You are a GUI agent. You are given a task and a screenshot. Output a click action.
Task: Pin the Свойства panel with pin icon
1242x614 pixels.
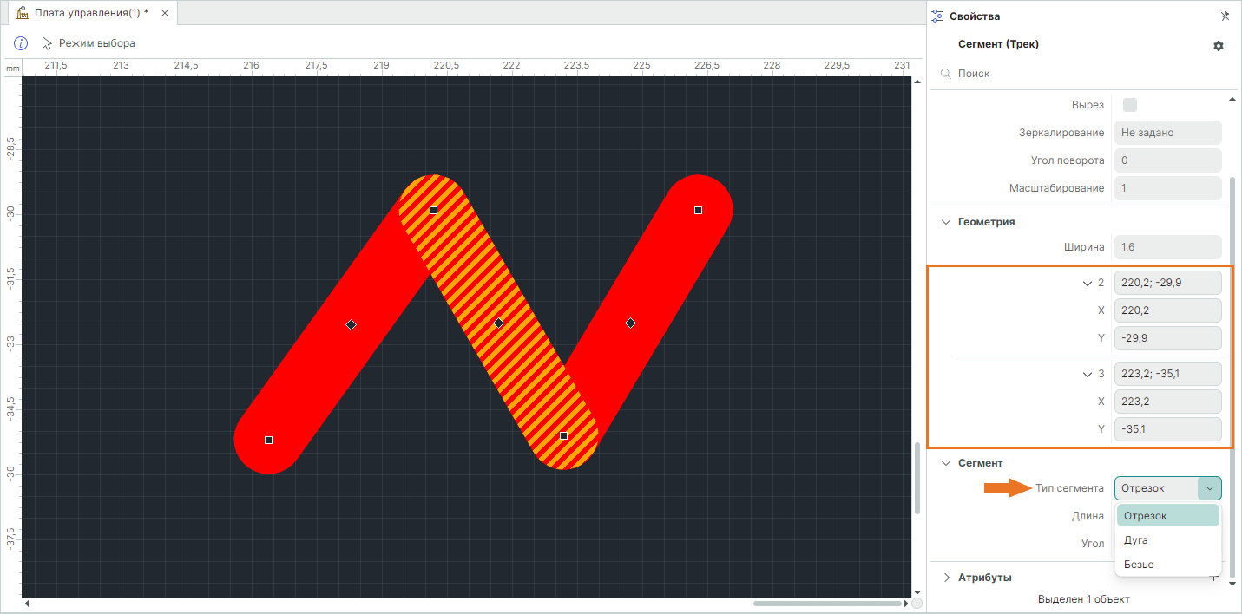click(1225, 16)
